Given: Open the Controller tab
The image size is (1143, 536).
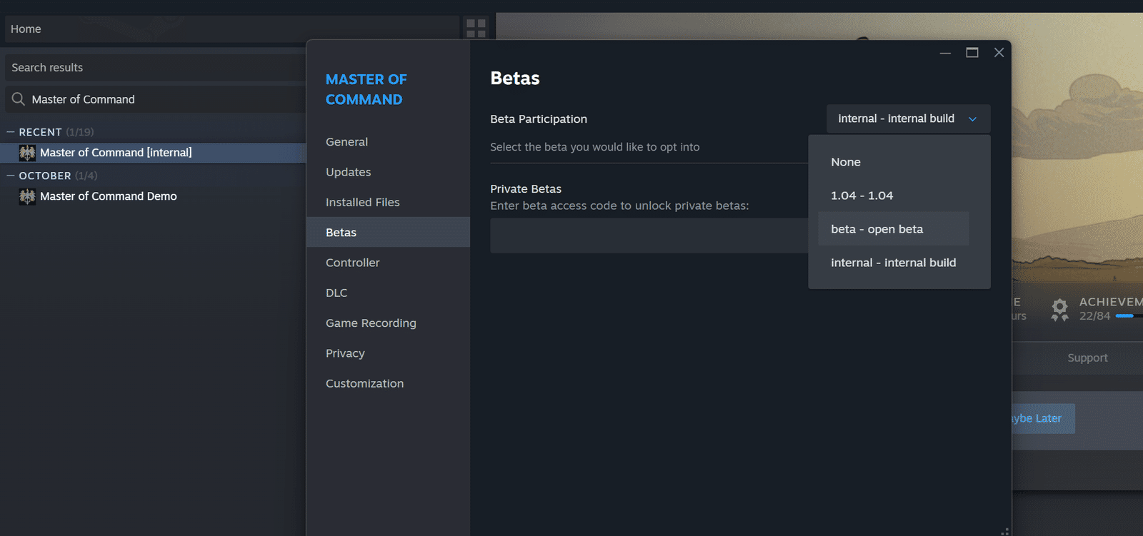Looking at the screenshot, I should point(388,263).
